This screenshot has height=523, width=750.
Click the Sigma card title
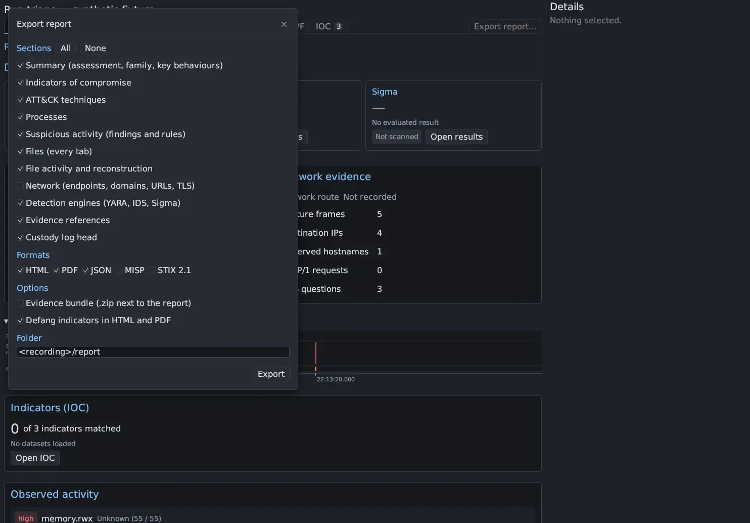(x=385, y=92)
